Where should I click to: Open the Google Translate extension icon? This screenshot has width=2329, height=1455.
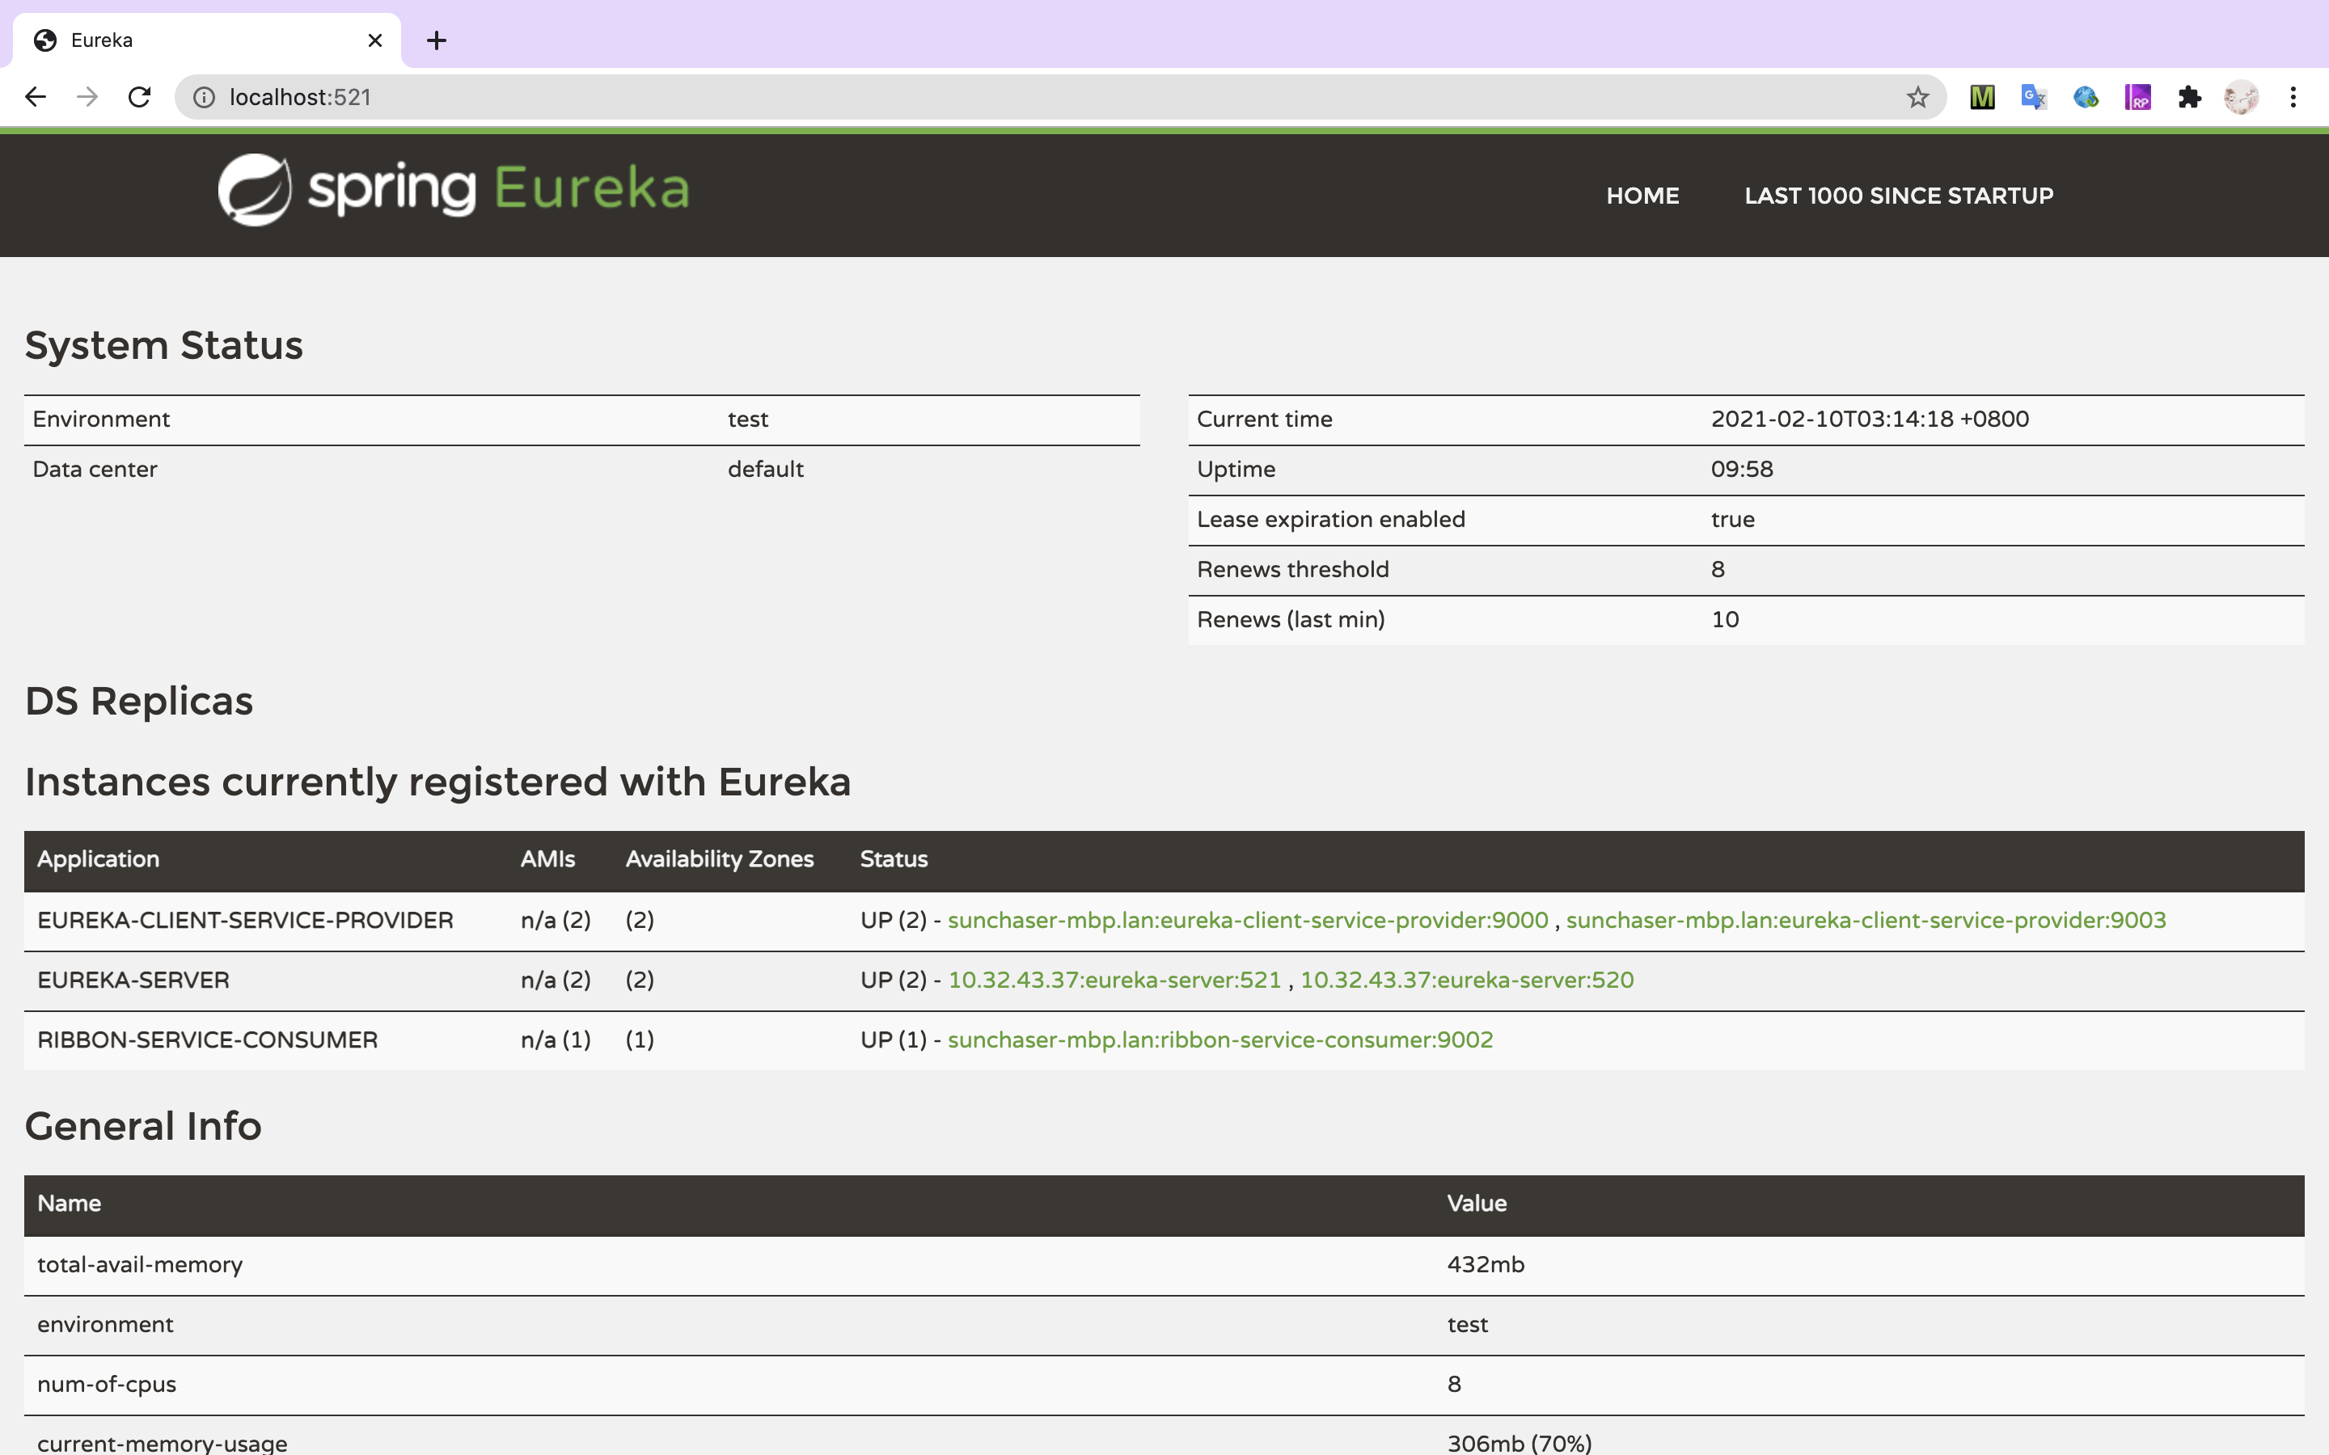coord(2034,97)
